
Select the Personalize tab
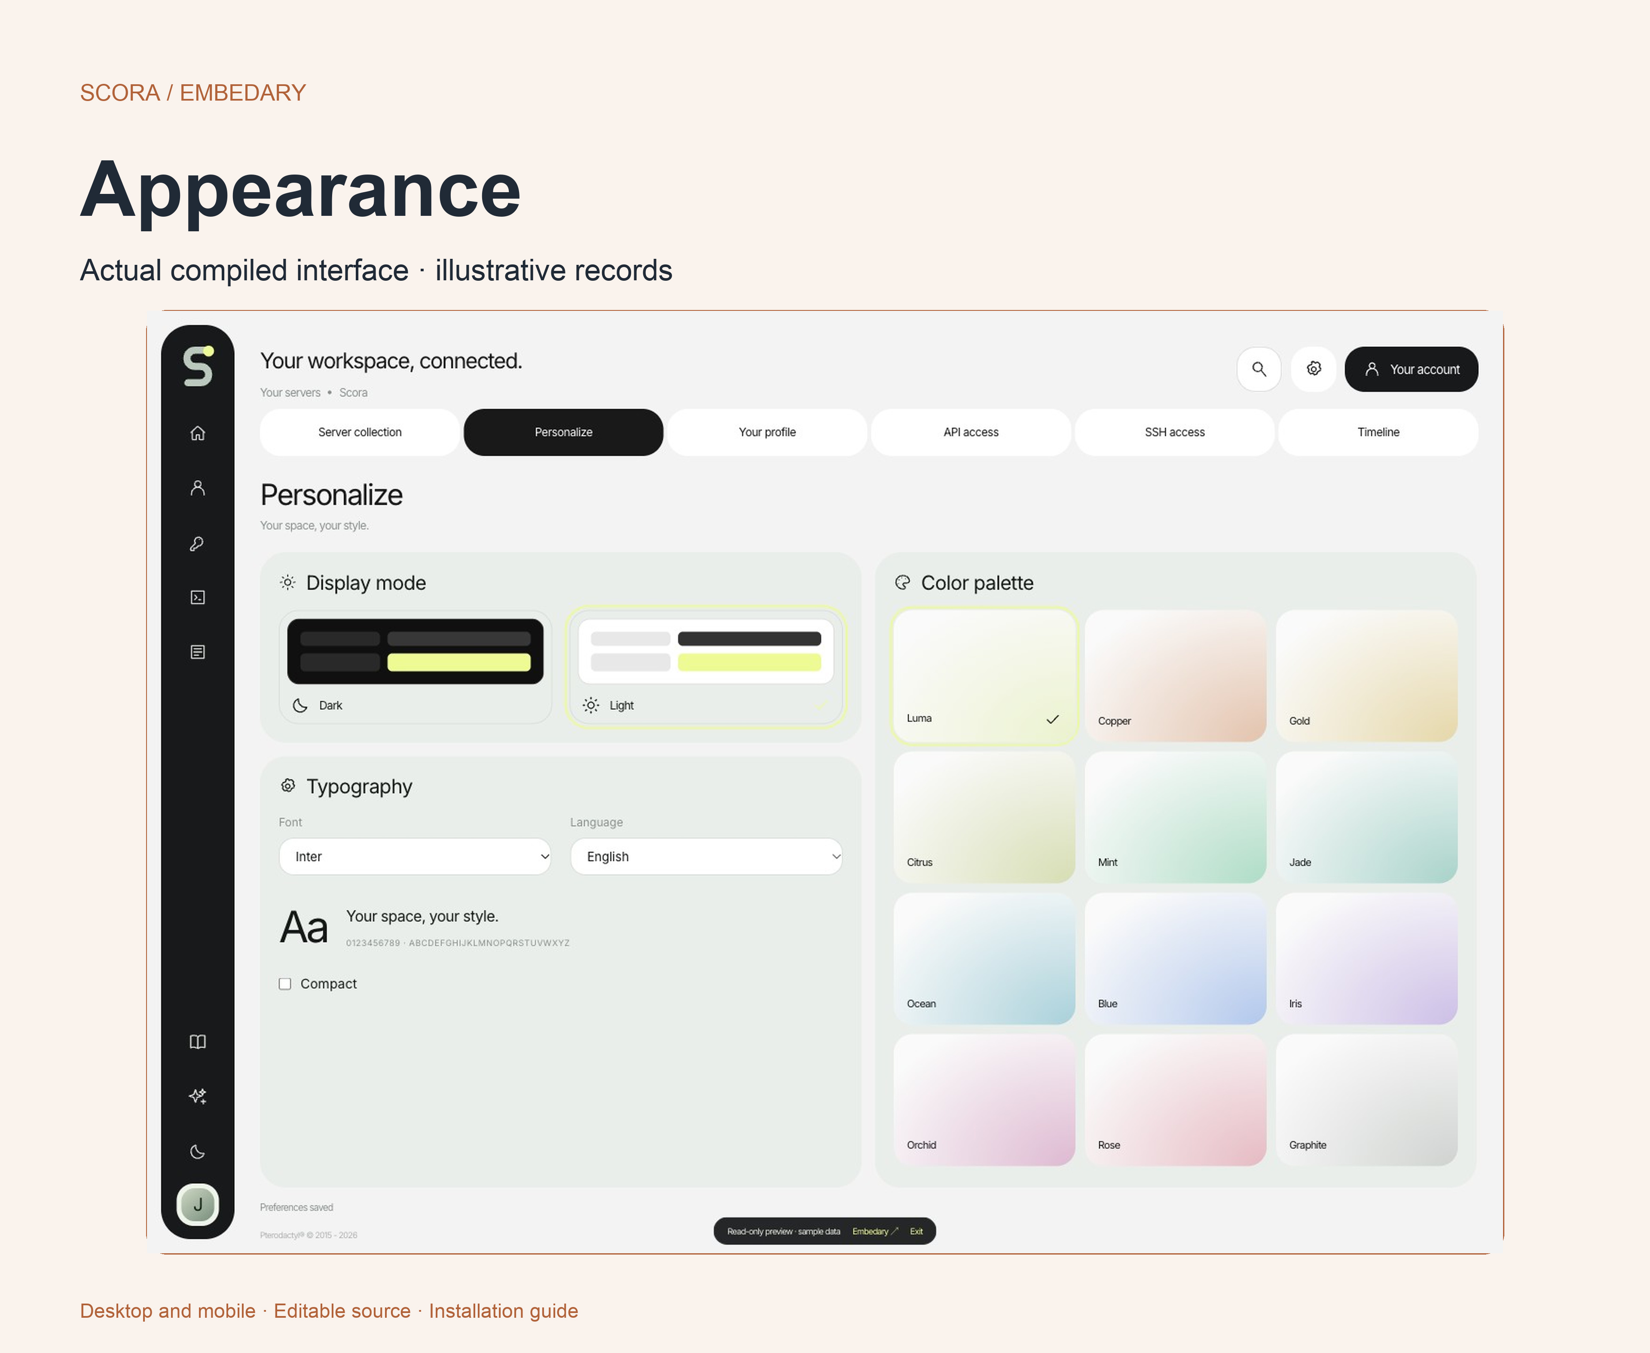point(563,433)
